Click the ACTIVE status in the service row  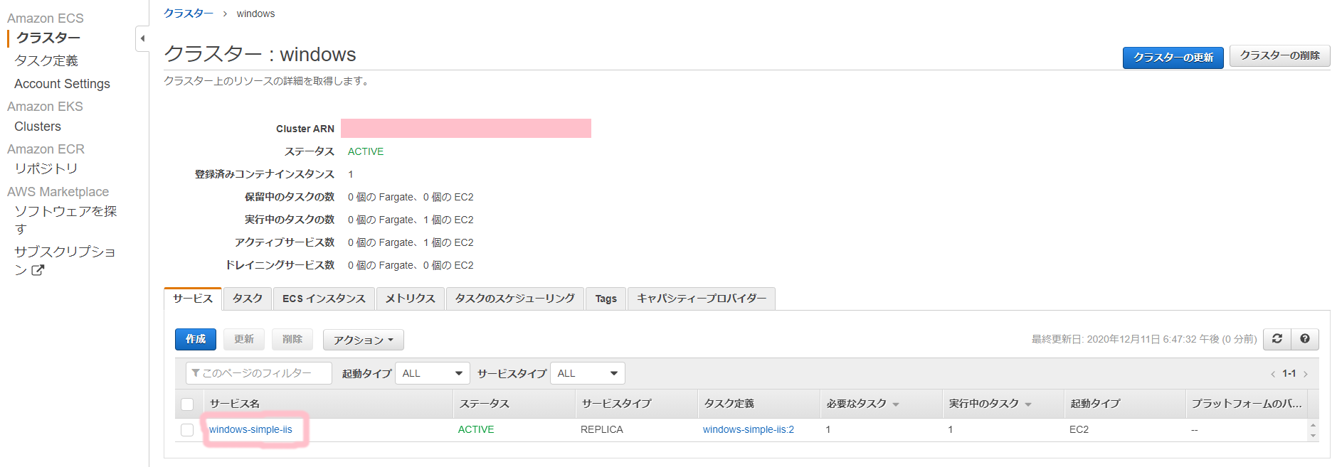pyautogui.click(x=476, y=429)
